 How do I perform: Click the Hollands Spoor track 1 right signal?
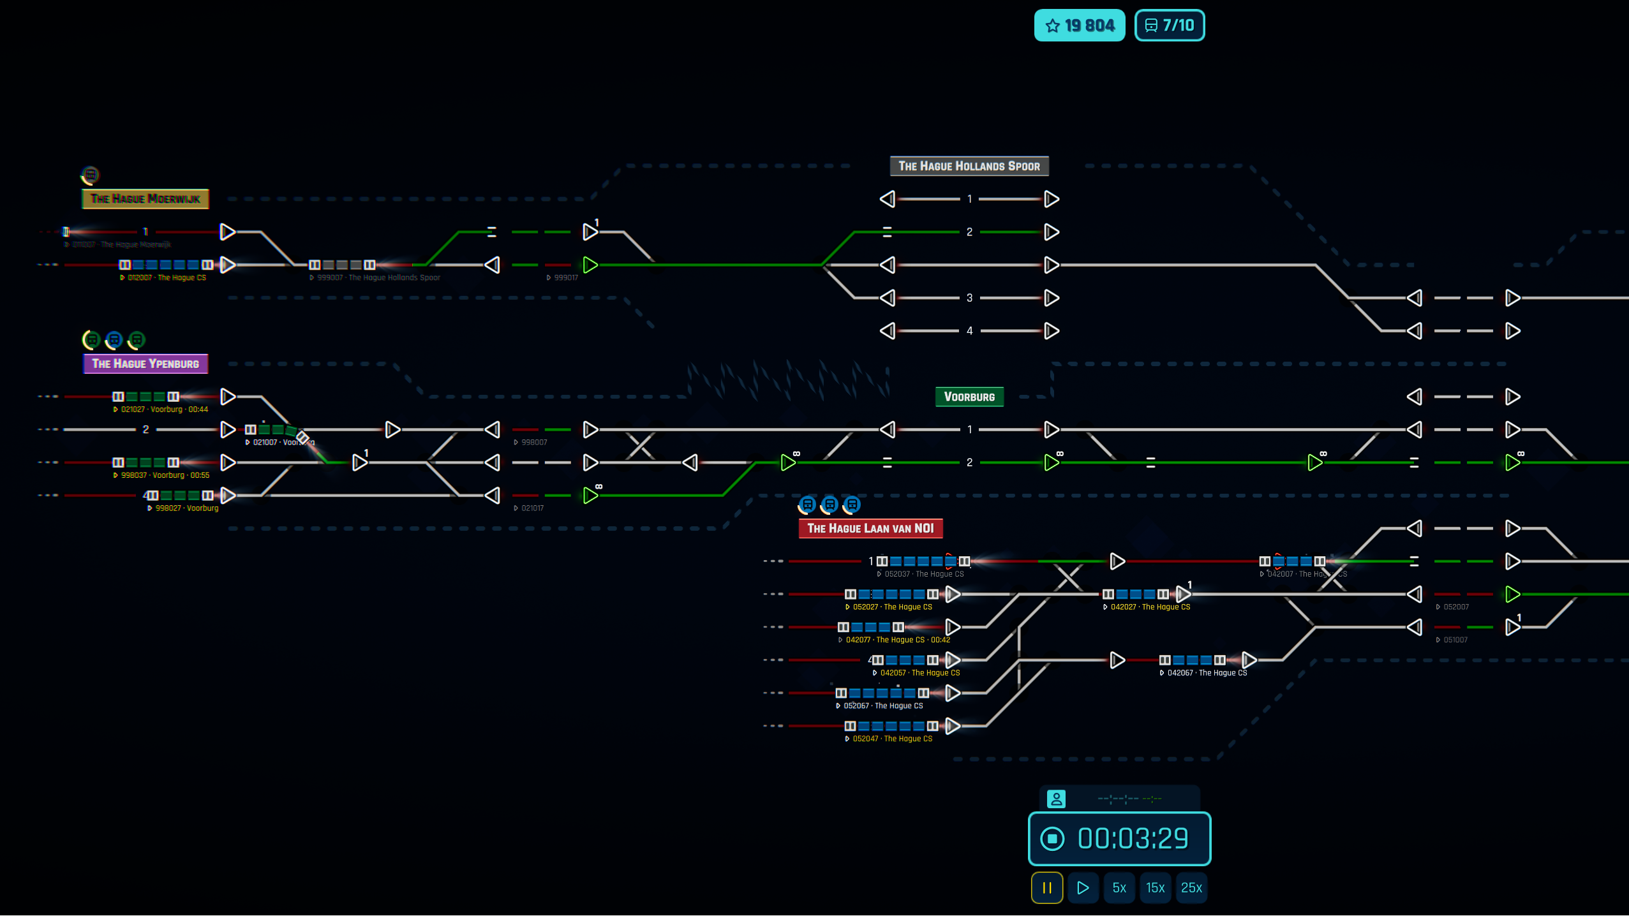coord(1052,199)
